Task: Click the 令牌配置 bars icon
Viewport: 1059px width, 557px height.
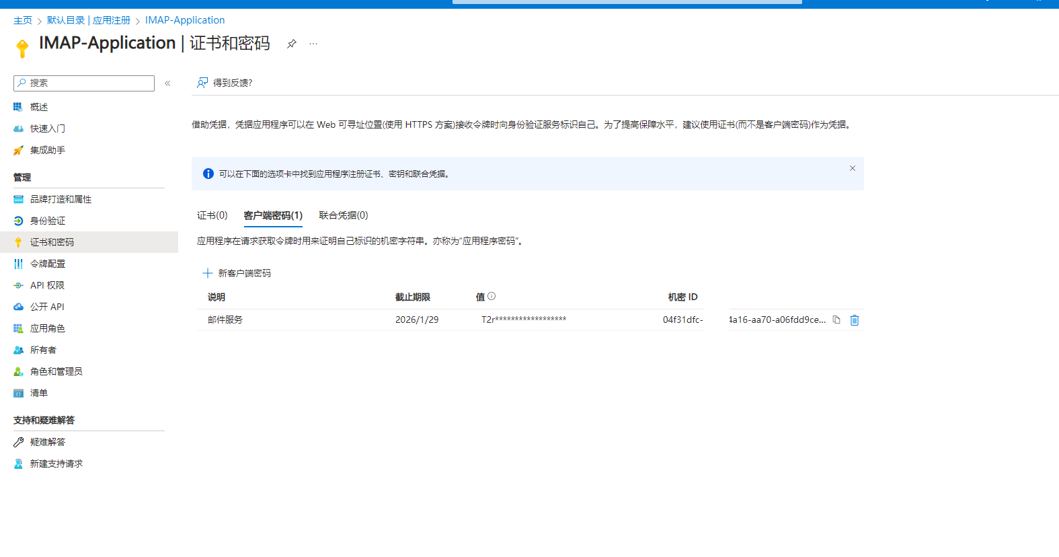Action: (x=18, y=264)
